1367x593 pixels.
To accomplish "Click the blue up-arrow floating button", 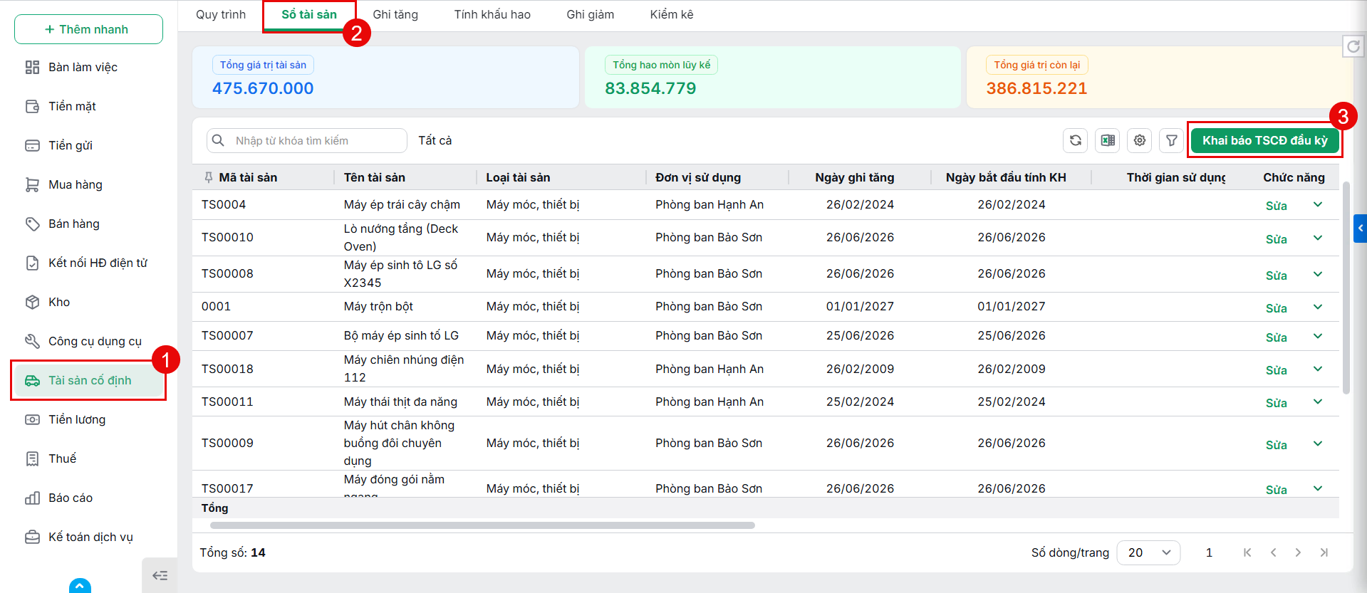I will [80, 586].
